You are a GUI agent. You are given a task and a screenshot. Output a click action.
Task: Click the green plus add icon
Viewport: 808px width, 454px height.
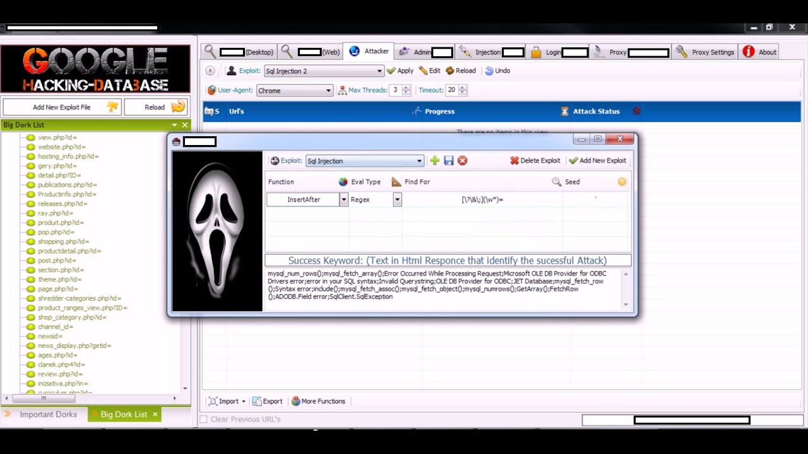tap(434, 161)
